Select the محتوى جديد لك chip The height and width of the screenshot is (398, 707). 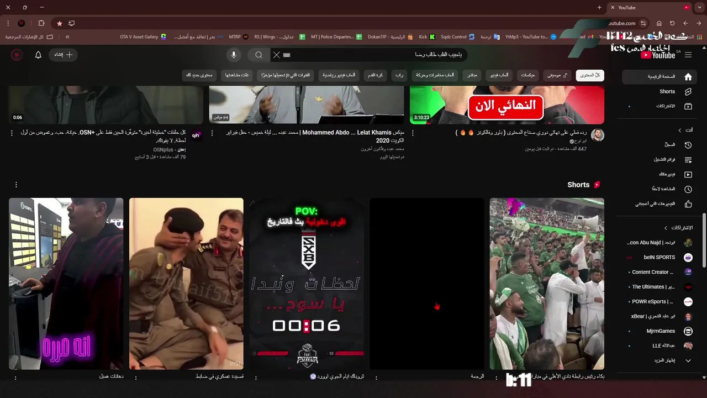click(x=199, y=75)
